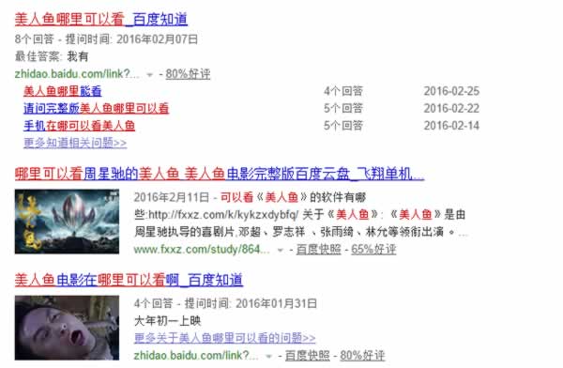Viewport: 563px width, 368px height.
Task: Open result '美人鱼哪里可以看_百度知道'
Action: (101, 20)
